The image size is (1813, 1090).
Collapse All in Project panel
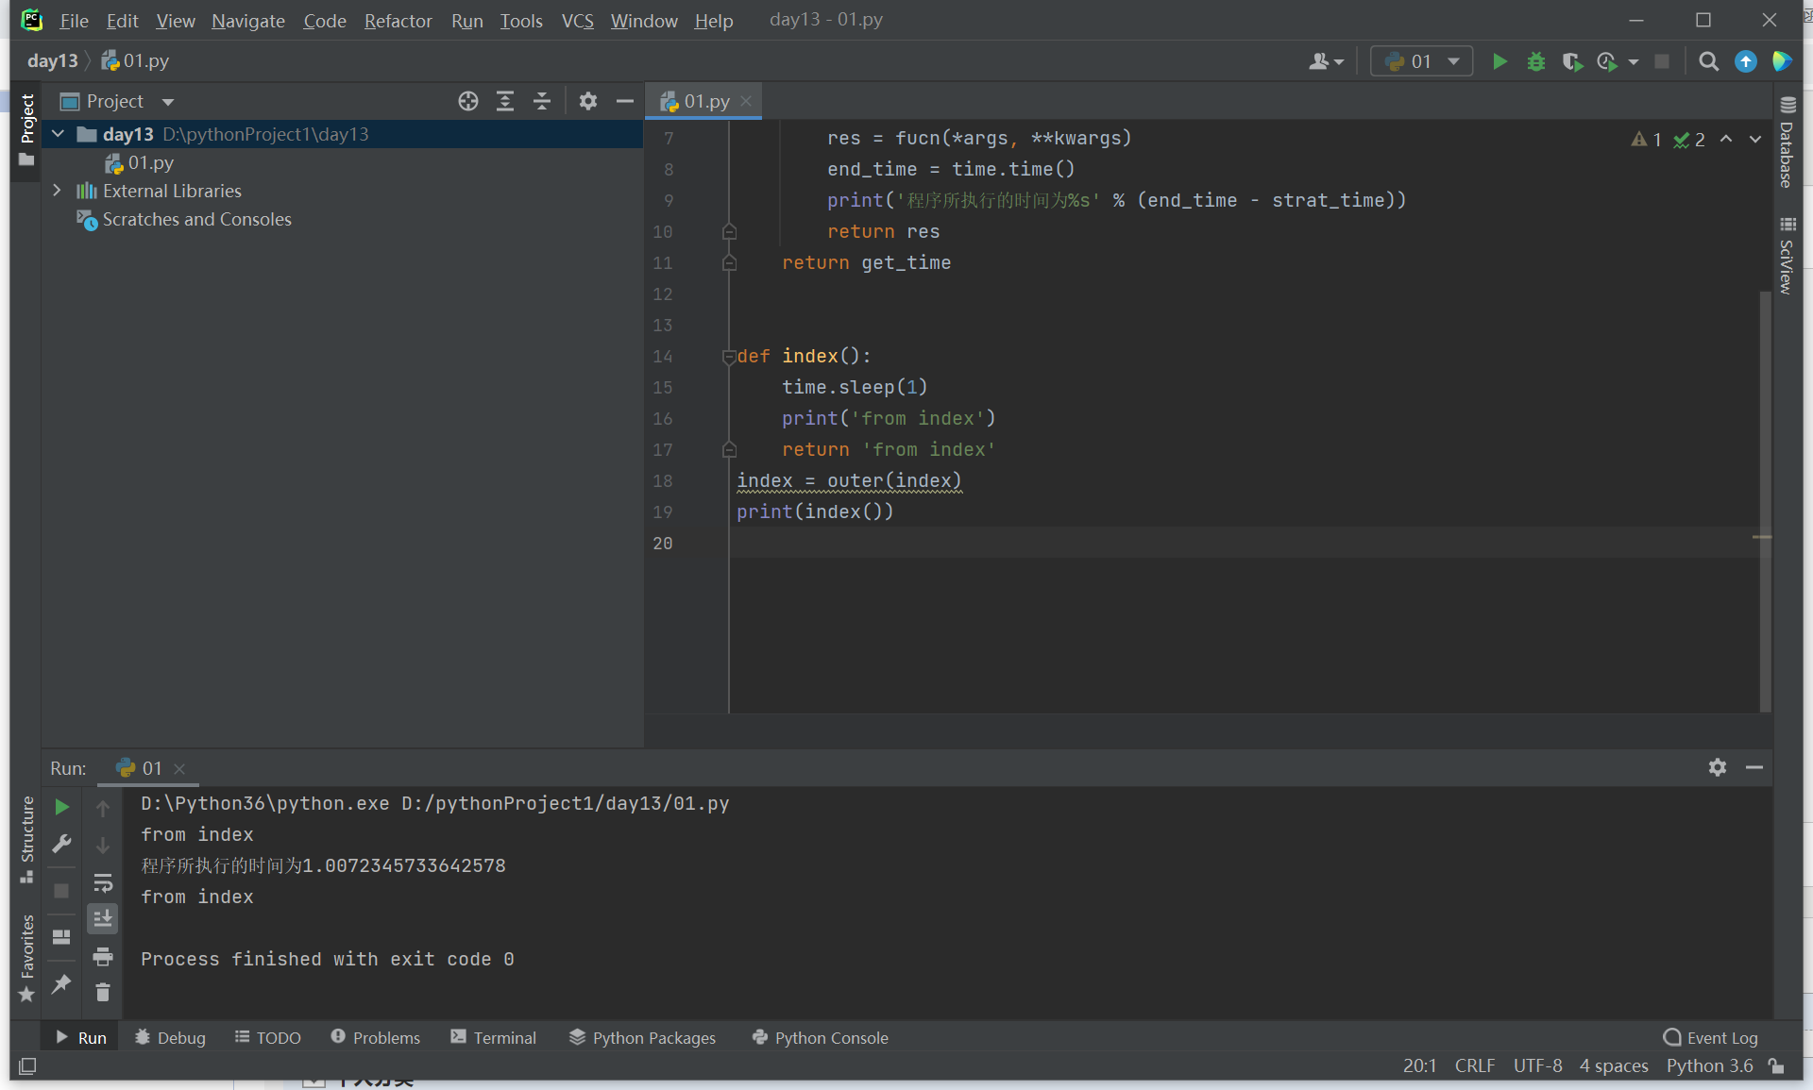click(x=542, y=101)
